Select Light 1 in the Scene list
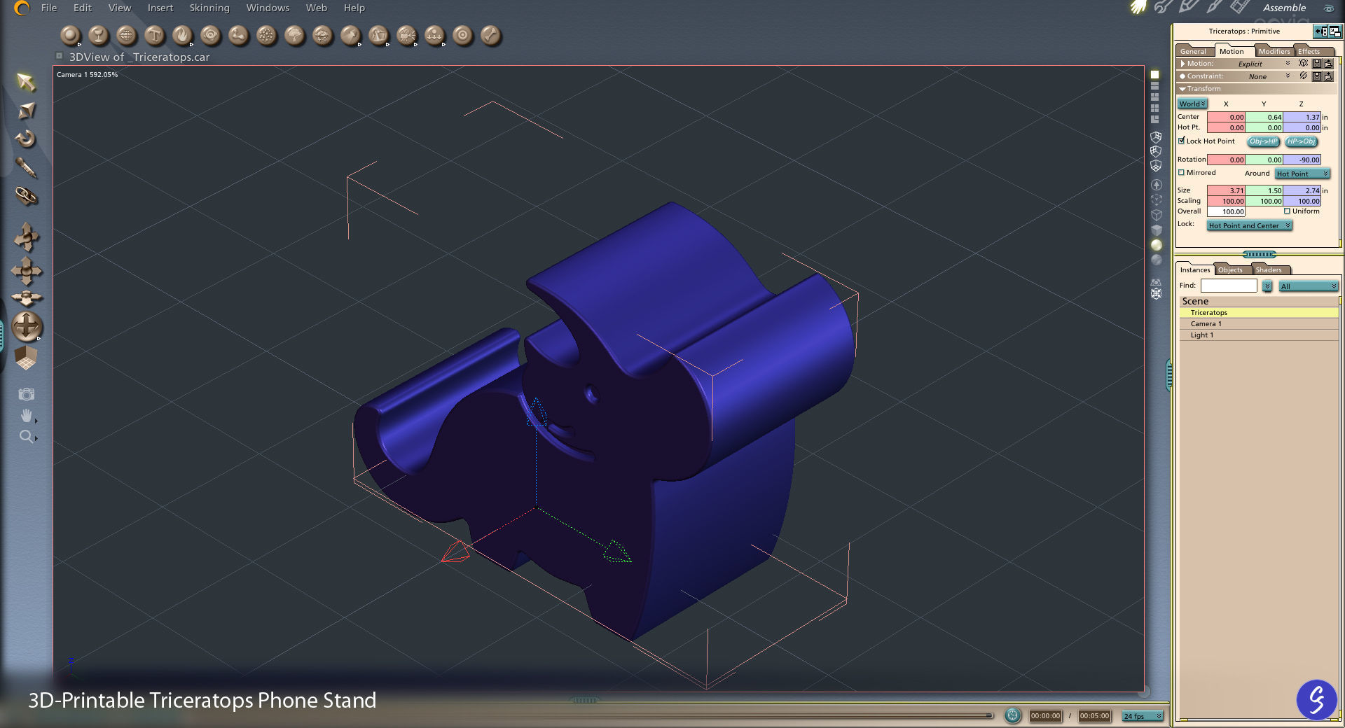The image size is (1345, 728). [1258, 335]
